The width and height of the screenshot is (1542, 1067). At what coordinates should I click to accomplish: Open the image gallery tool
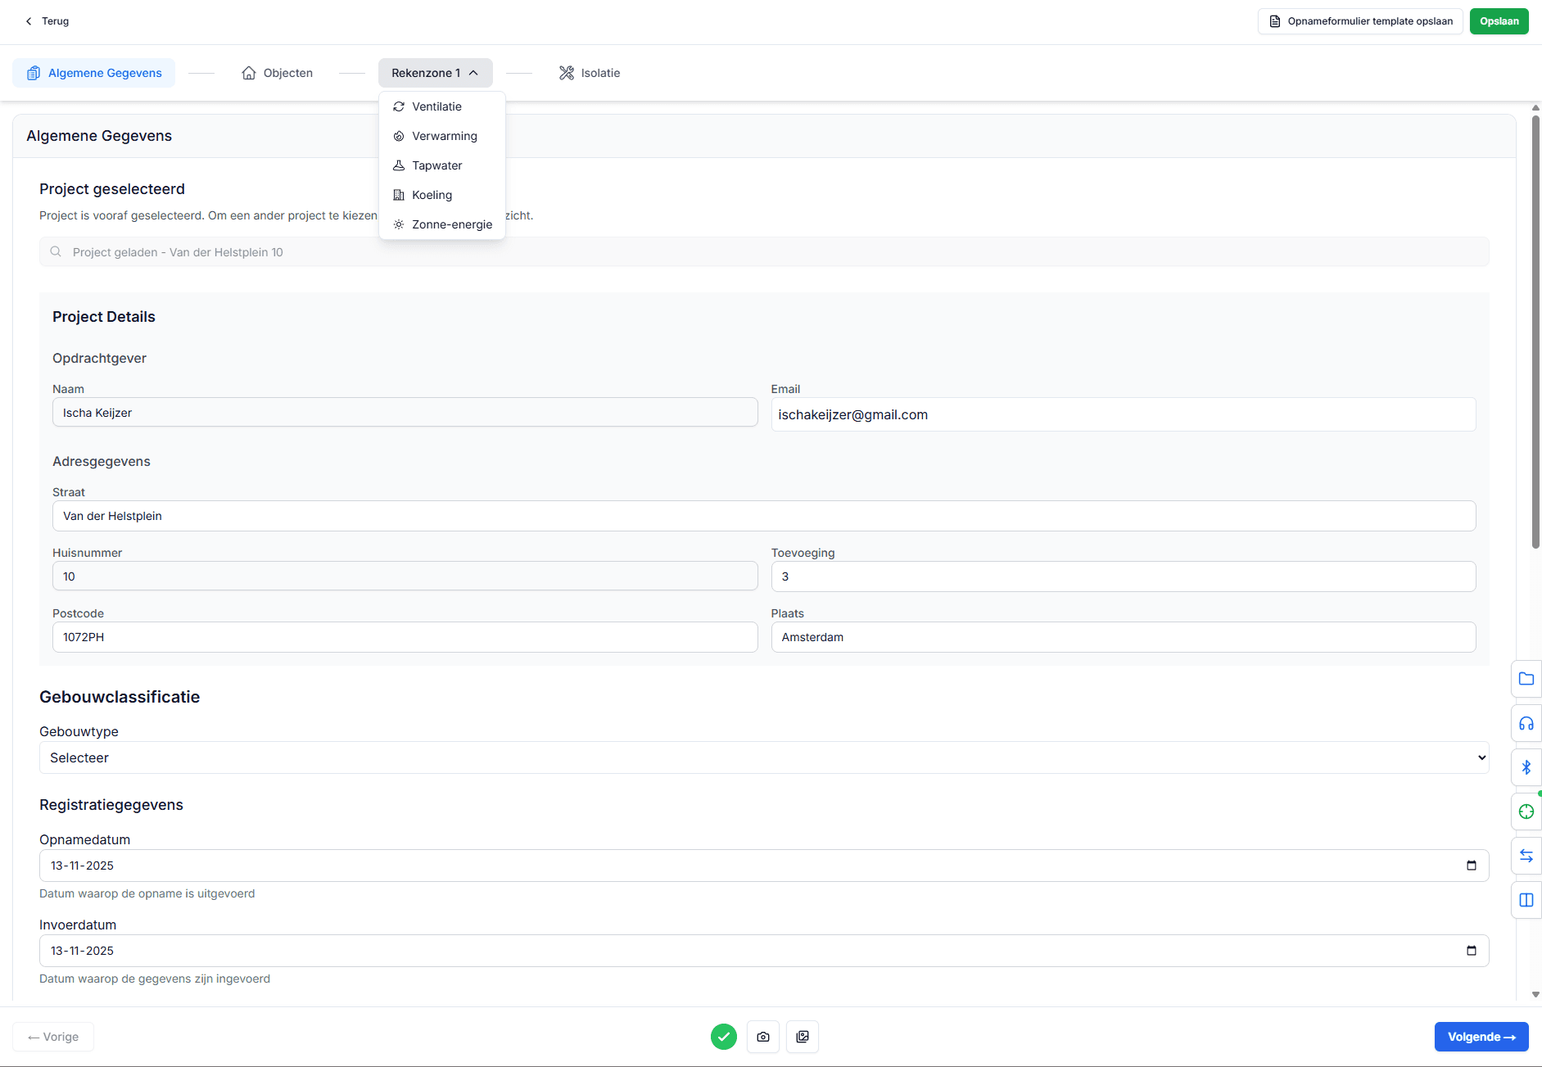coord(803,1036)
